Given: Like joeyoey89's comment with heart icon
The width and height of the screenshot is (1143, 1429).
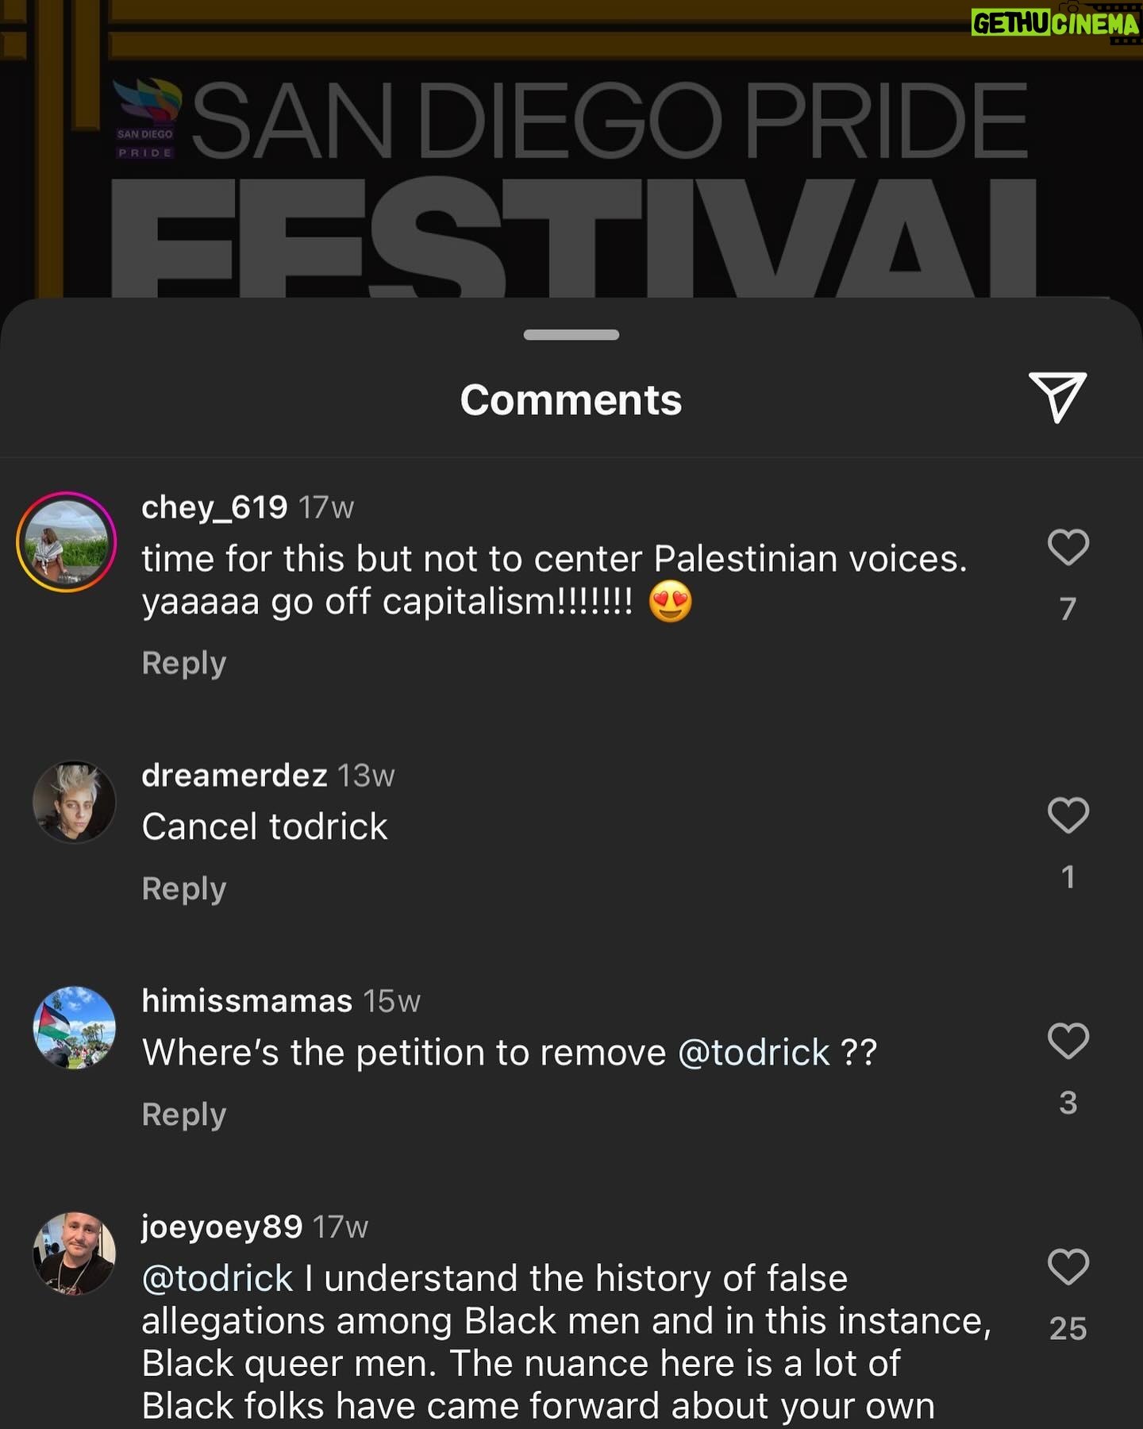Looking at the screenshot, I should click(x=1068, y=1266).
